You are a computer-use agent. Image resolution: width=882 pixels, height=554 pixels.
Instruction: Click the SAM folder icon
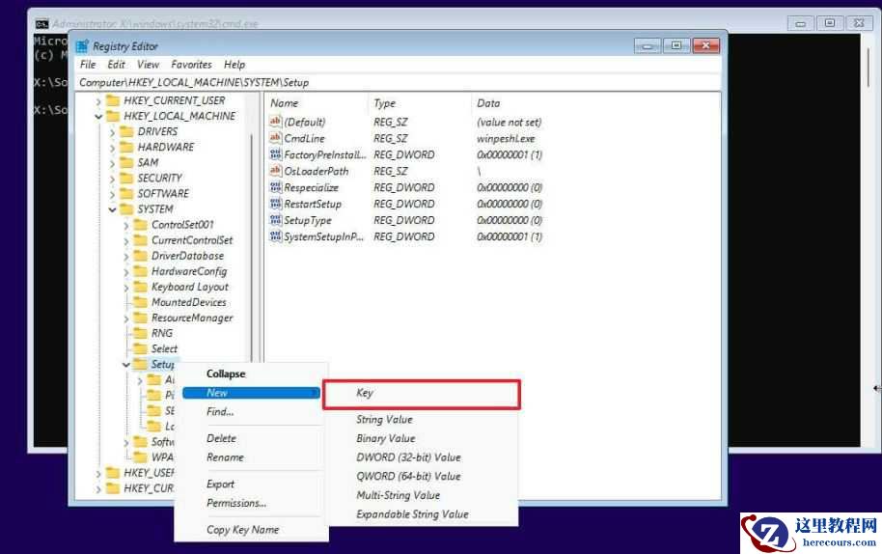pos(126,162)
